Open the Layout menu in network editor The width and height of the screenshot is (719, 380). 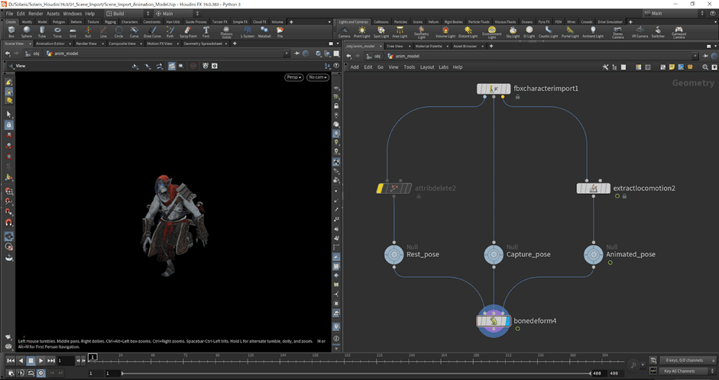pos(427,67)
